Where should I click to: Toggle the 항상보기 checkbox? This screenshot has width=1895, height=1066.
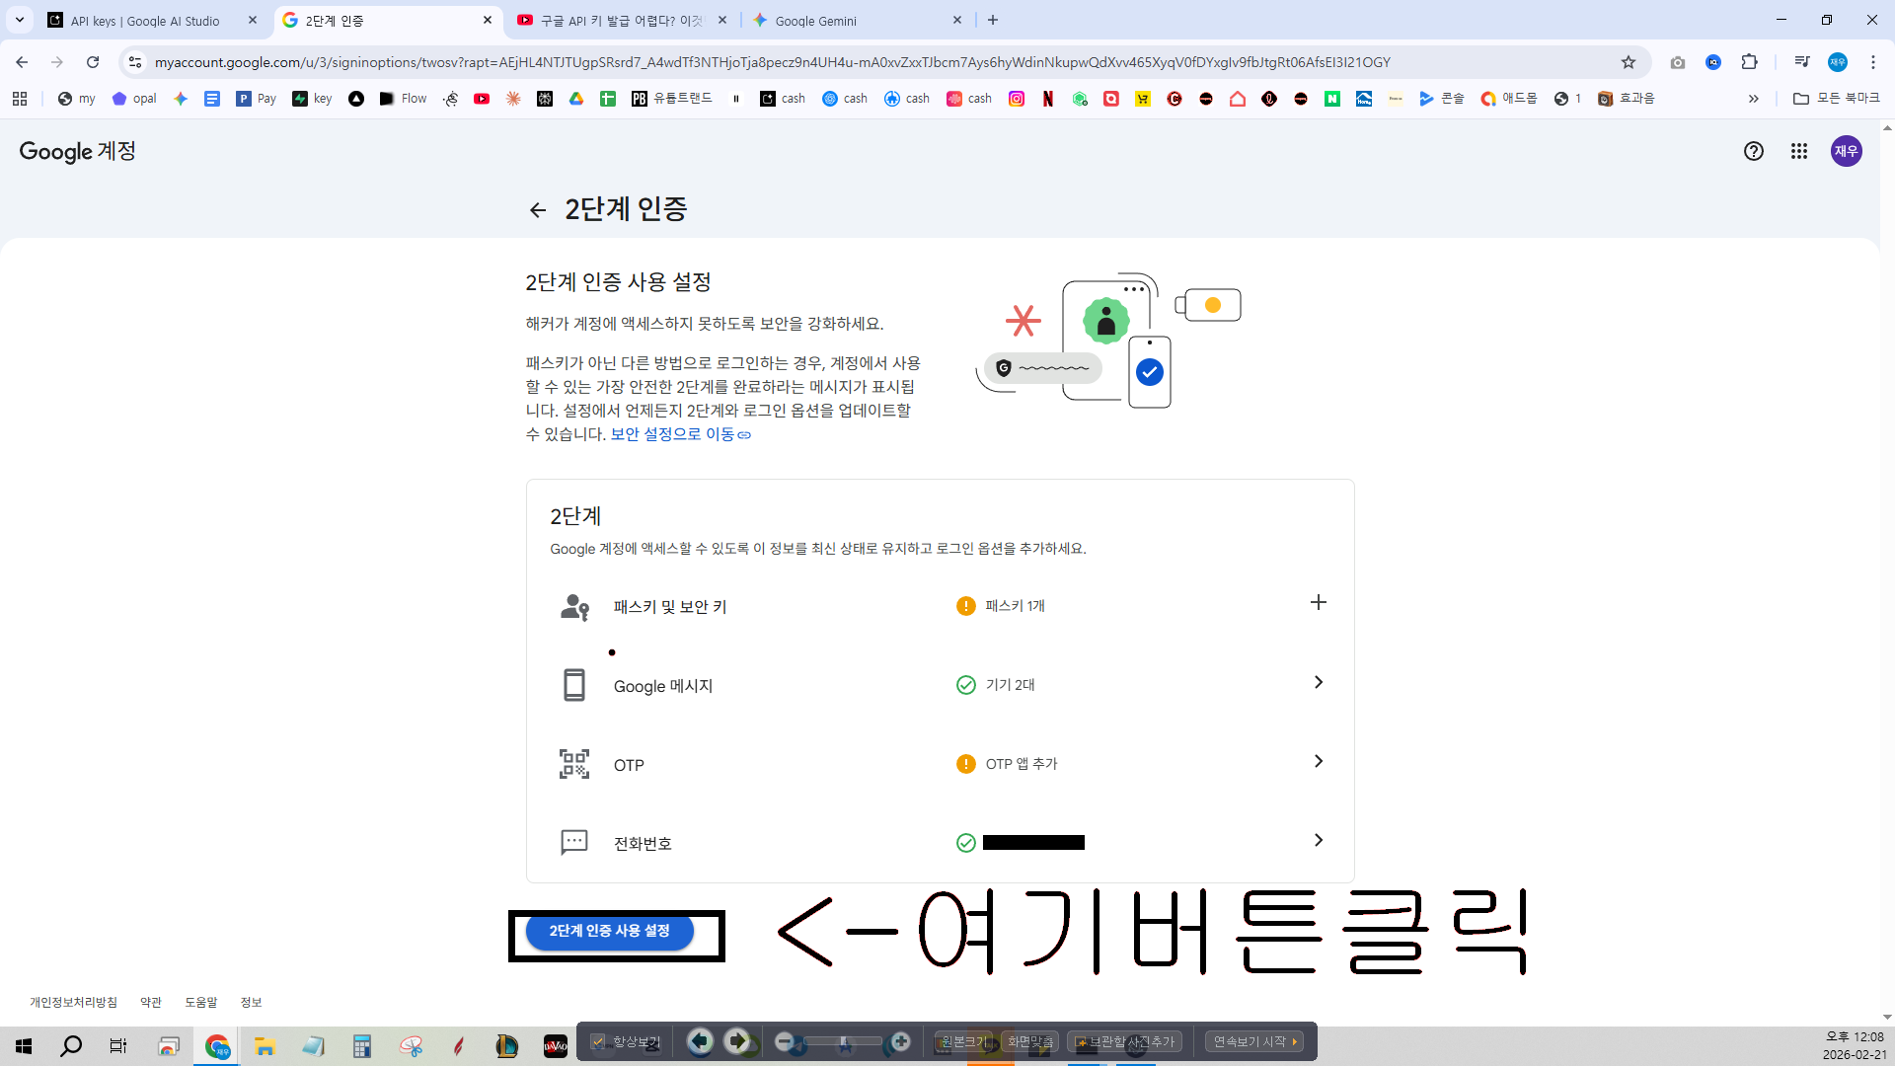pyautogui.click(x=598, y=1041)
